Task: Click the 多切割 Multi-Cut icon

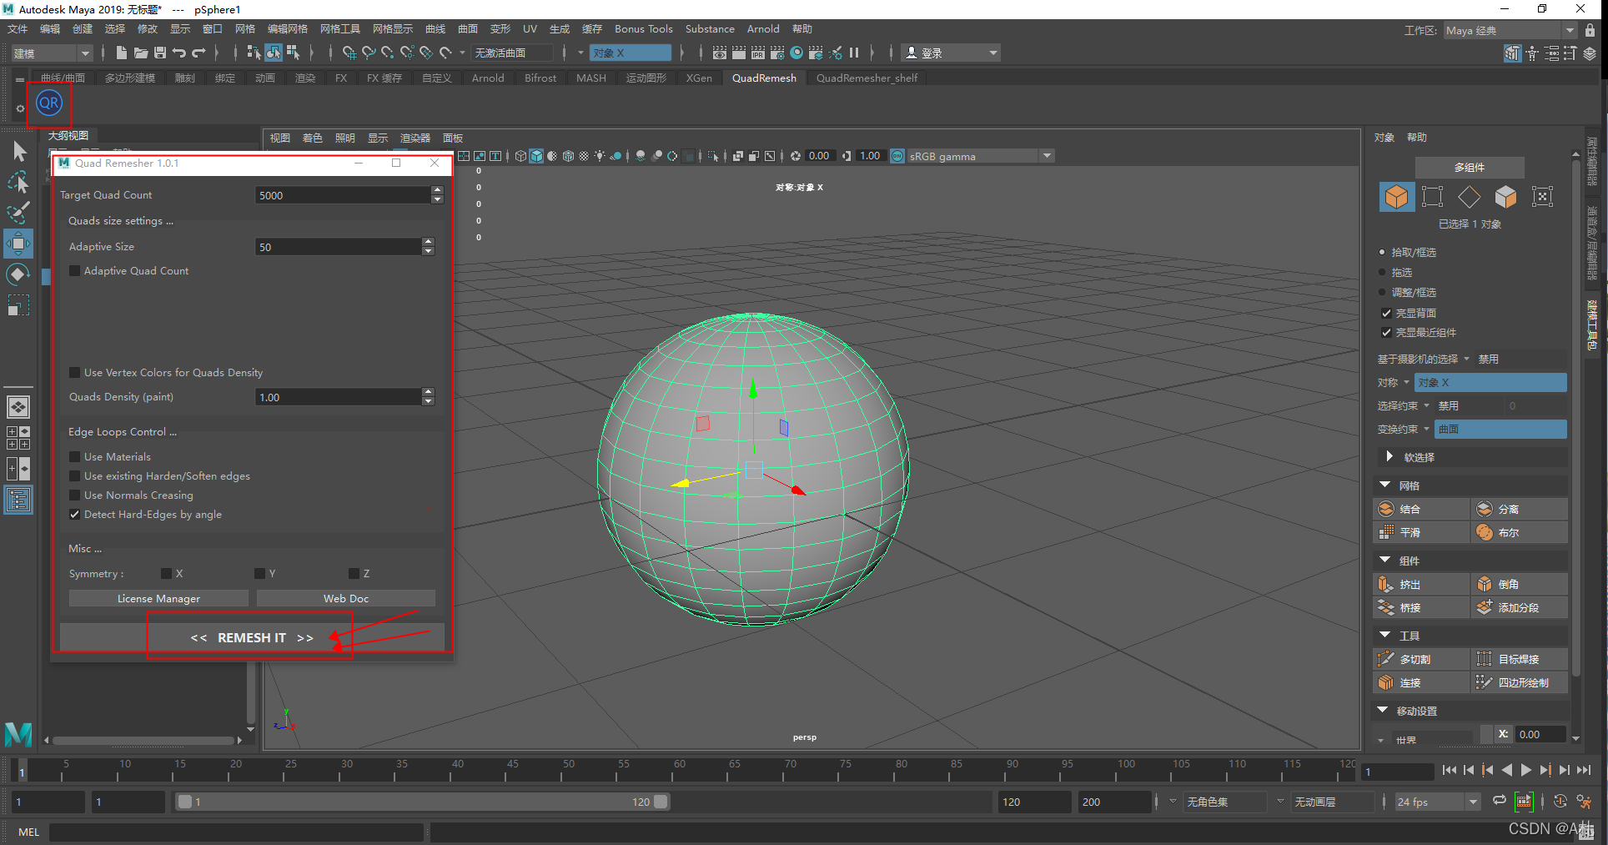Action: click(1386, 659)
